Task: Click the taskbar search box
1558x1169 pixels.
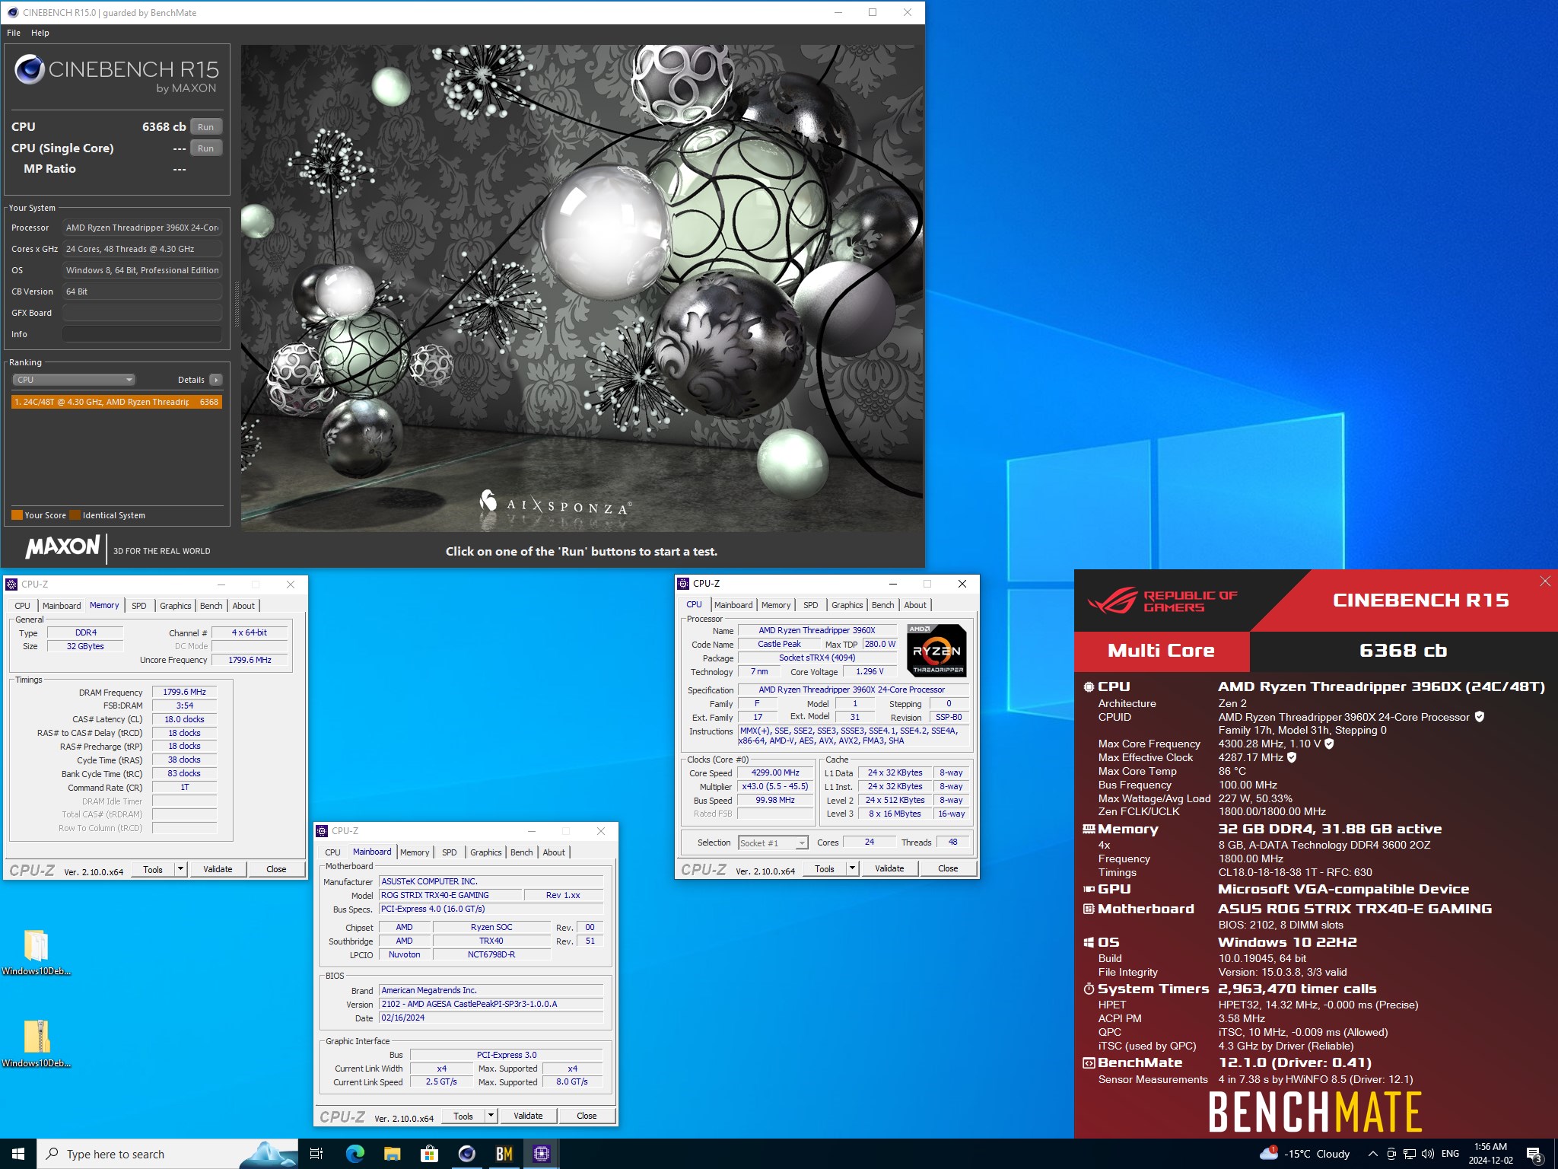Action: [167, 1154]
